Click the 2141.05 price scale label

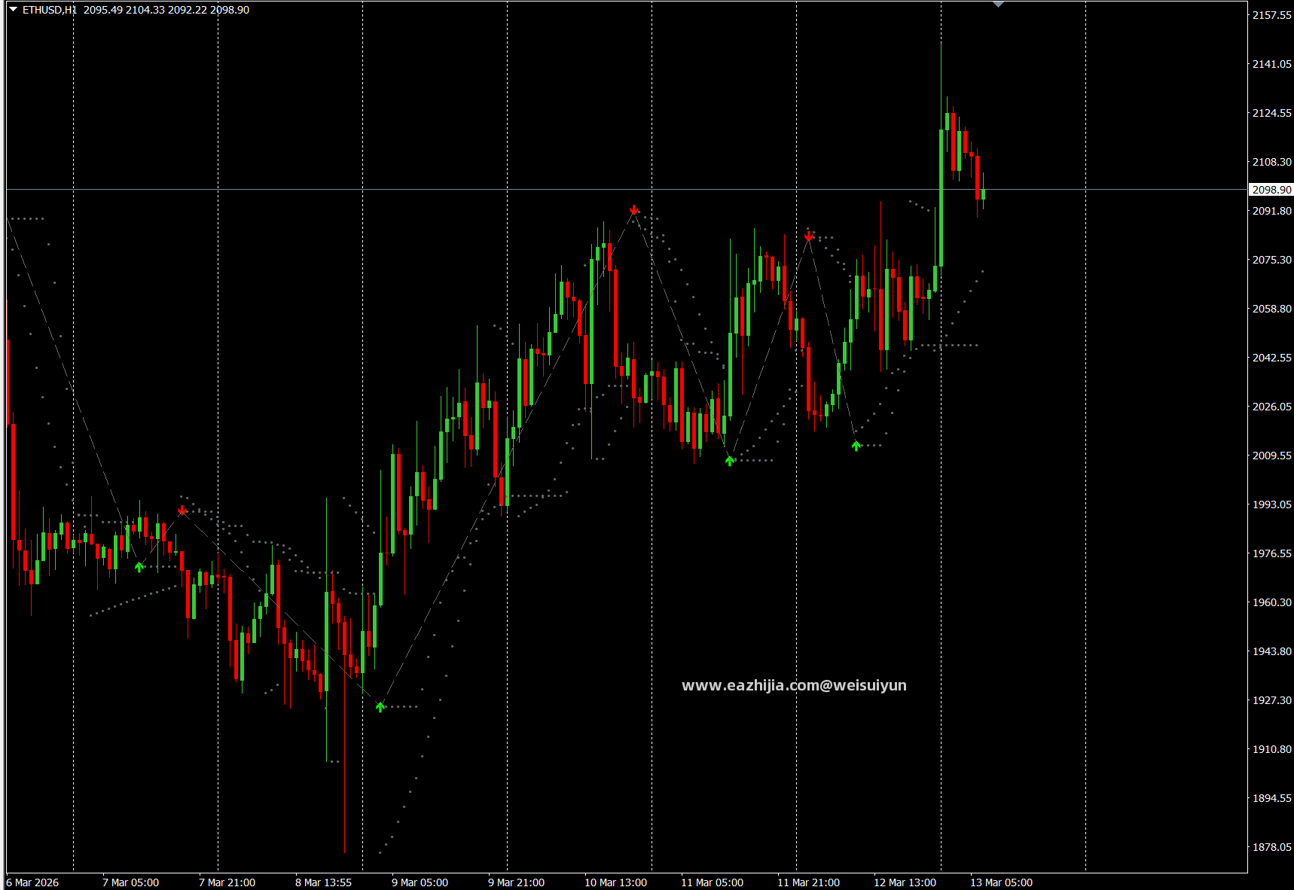tap(1271, 64)
